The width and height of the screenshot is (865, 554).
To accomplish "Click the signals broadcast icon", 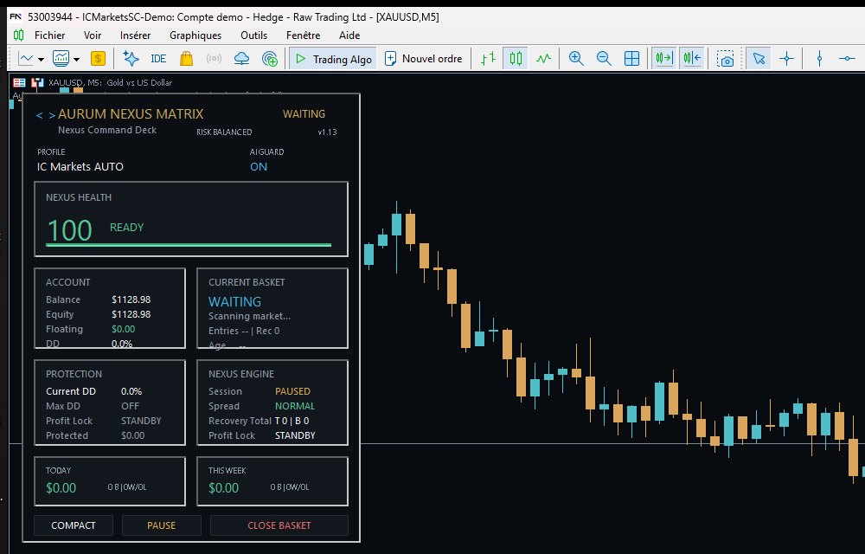I will point(214,59).
